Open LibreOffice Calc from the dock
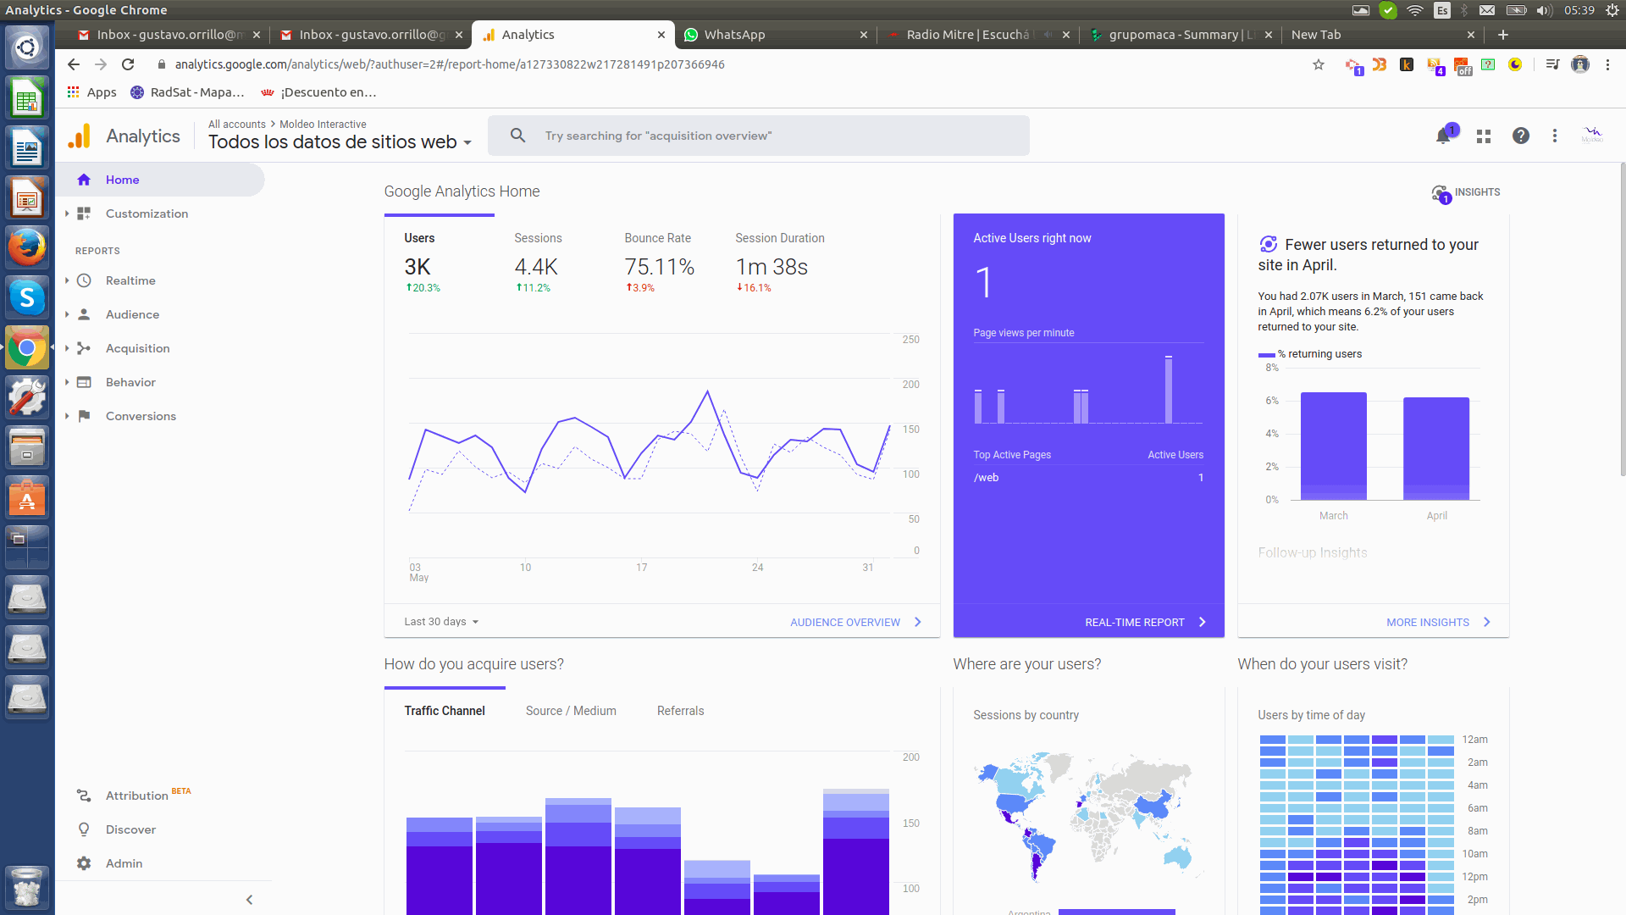The width and height of the screenshot is (1626, 915). point(27,98)
